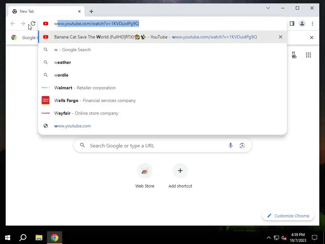Click the YouTube icon in the address bar
325x244 pixels.
pos(46,24)
